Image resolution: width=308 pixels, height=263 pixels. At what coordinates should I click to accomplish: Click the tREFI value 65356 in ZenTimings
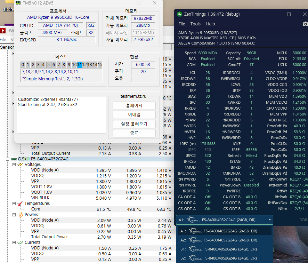pos(251,150)
